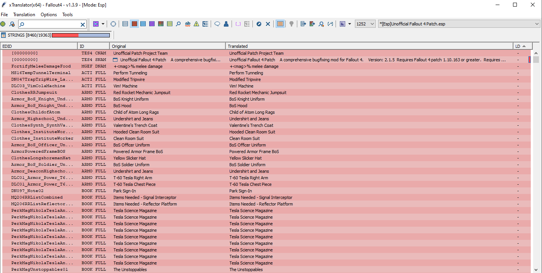The height and width of the screenshot is (273, 542).
Task: Click the purple square theme icon
Action: pyautogui.click(x=342, y=24)
